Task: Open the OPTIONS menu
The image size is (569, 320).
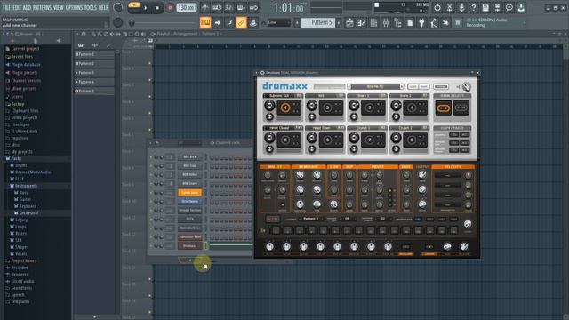Action: click(x=75, y=8)
